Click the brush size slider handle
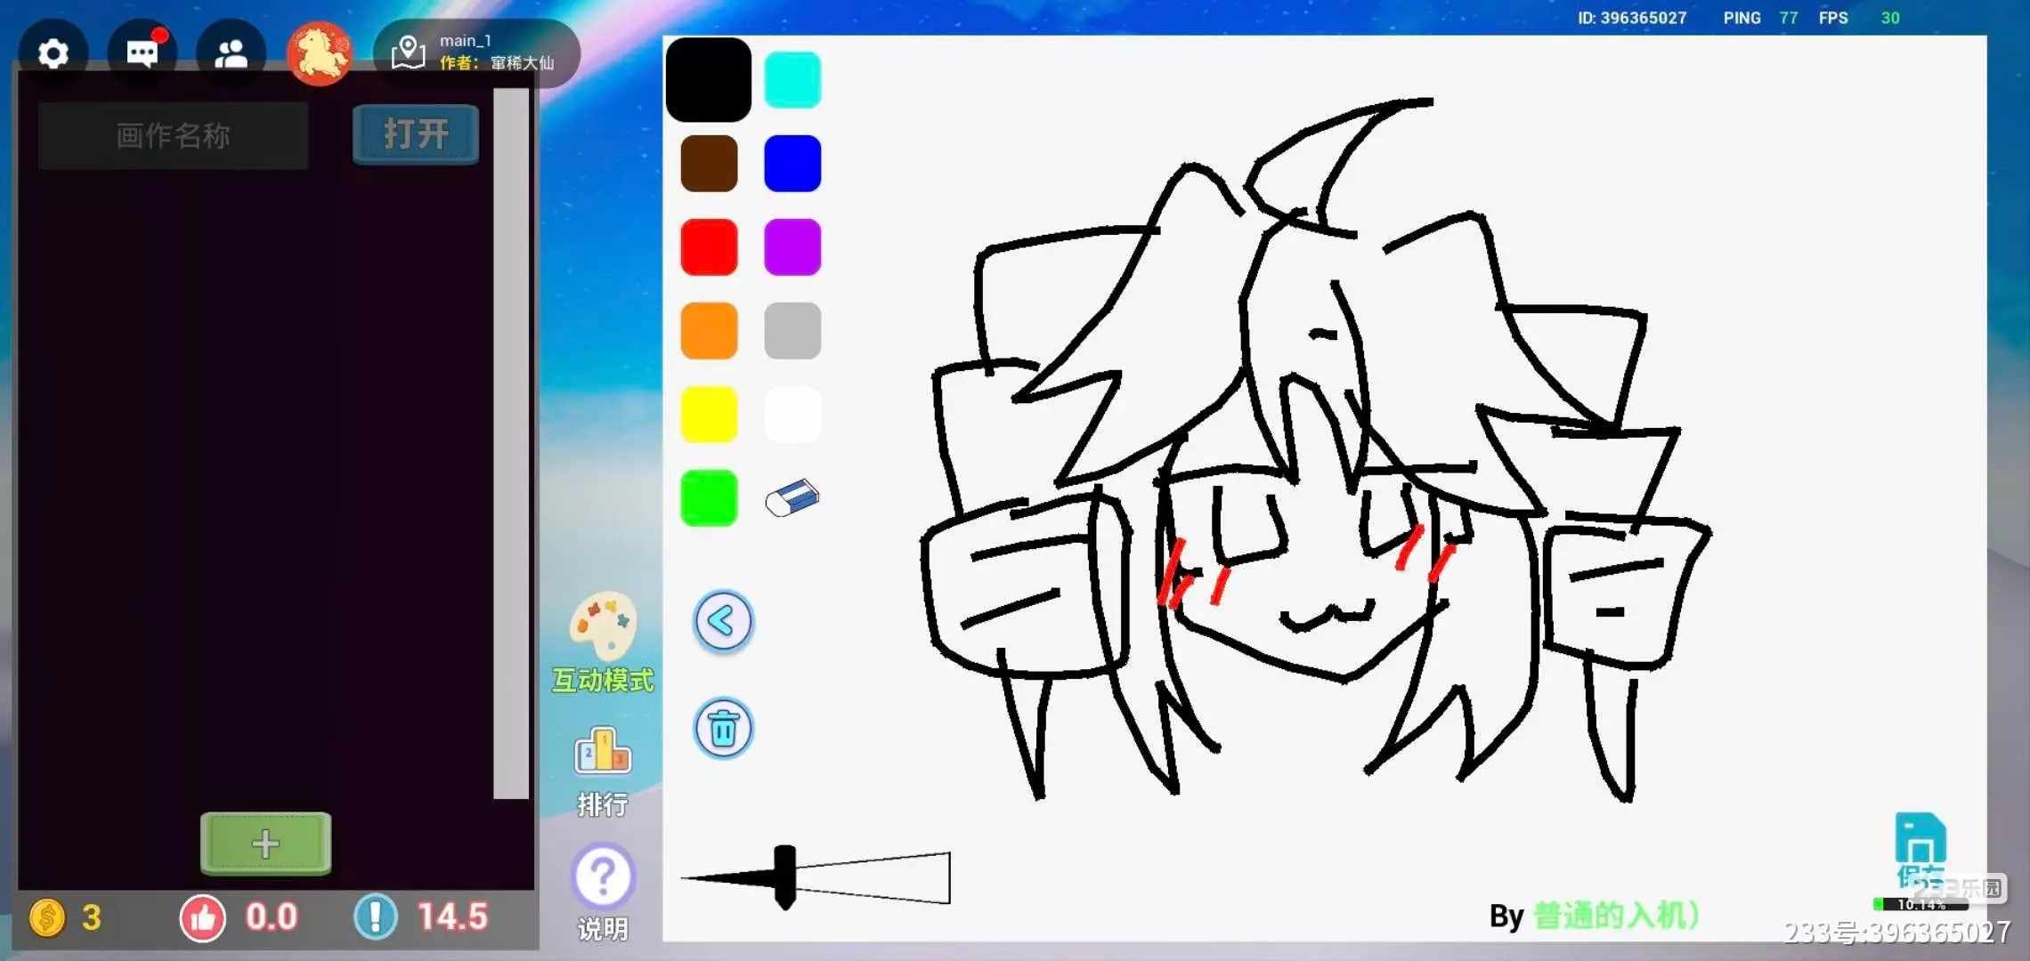The height and width of the screenshot is (961, 2030). point(784,876)
